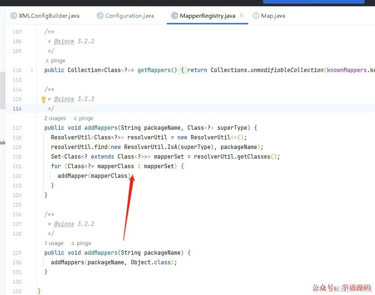
Task: Open the "2 usages" hint above addMappers
Action: 55,118
